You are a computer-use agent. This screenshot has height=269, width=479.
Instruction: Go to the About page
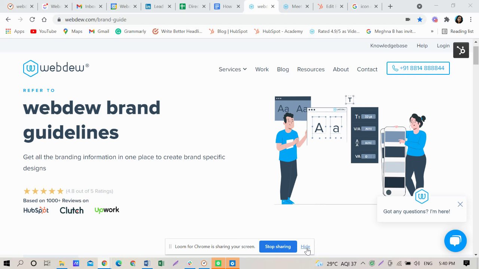341,69
